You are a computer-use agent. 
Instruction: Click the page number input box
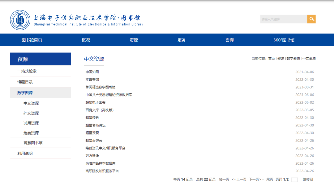[x=294, y=180]
